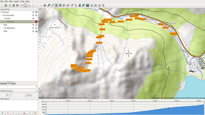Move layer up with arrow icon
The image size is (205, 115).
click(x=13, y=113)
